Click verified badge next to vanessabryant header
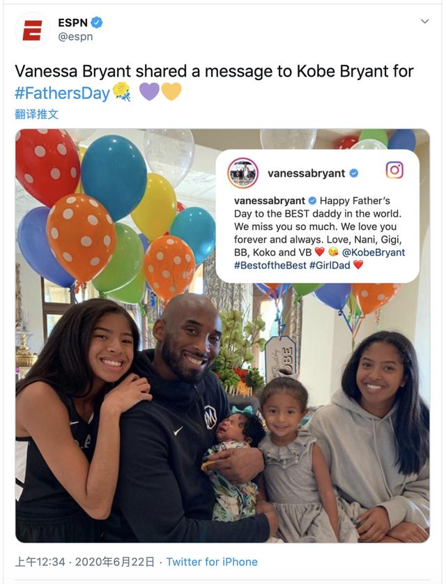Image resolution: width=446 pixels, height=584 pixels. coord(354,174)
